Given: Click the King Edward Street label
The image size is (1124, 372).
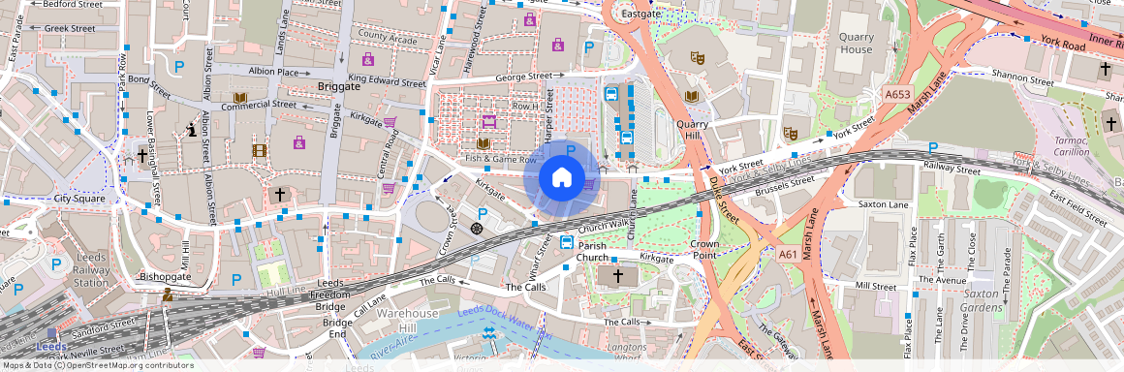Looking at the screenshot, I should click(387, 80).
